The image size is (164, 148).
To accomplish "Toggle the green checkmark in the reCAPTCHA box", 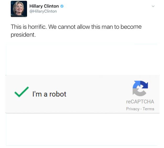I will point(22,92).
